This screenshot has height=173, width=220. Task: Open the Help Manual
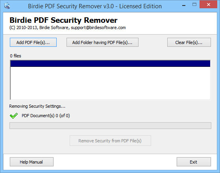point(31,162)
